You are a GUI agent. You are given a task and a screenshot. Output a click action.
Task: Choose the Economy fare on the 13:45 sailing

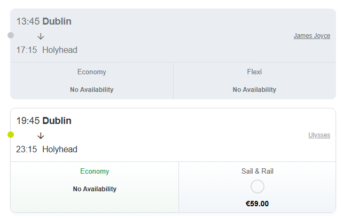click(91, 72)
